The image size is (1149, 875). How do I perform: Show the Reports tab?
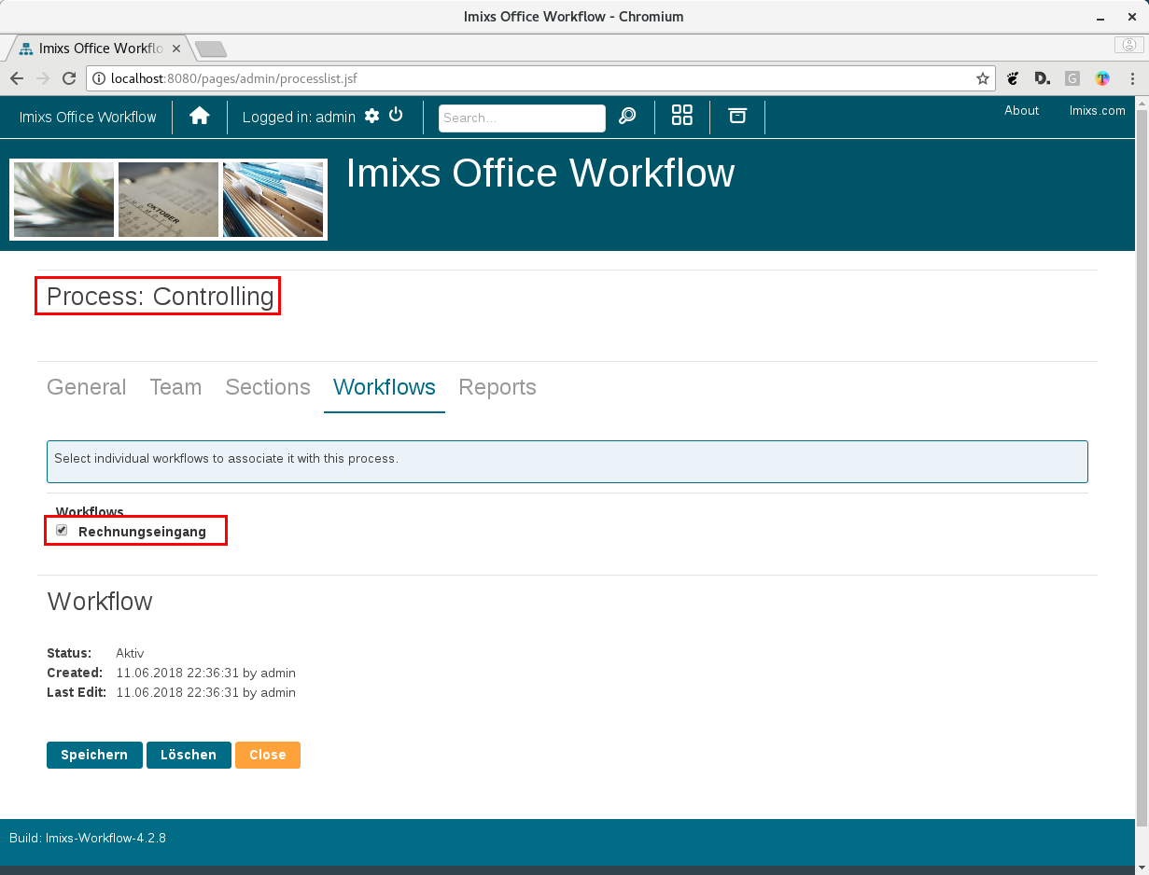point(497,387)
